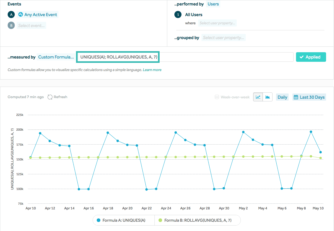Viewport: 334px width, 231px height.
Task: Open the Select event picker for B
Action: click(31, 26)
